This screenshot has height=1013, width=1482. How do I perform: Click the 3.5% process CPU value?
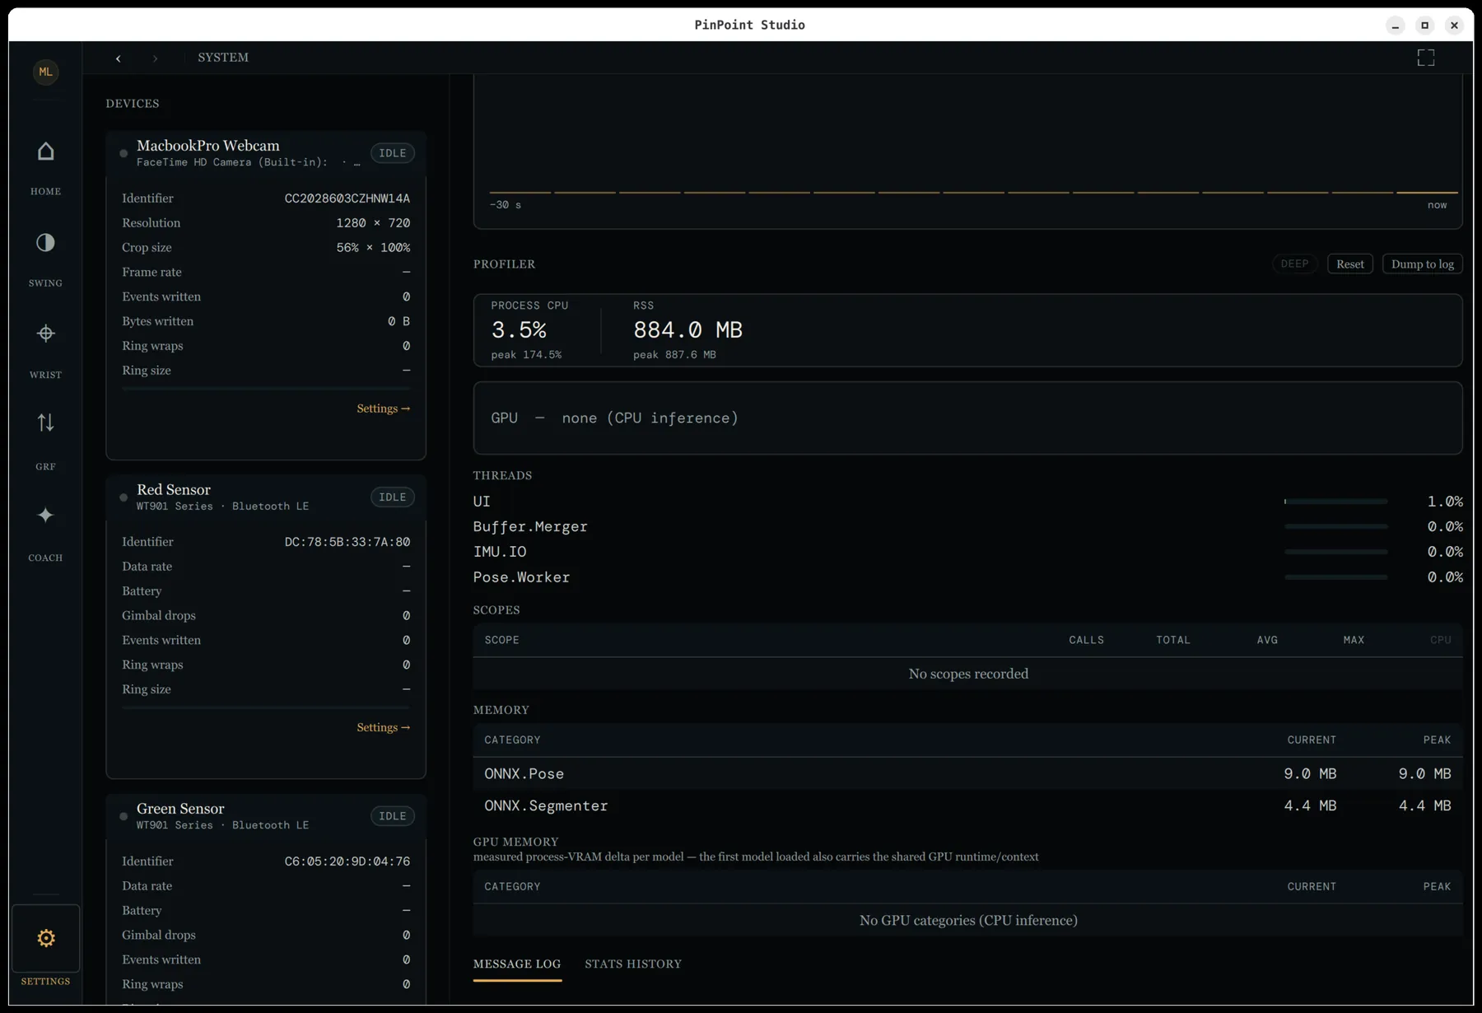click(x=519, y=330)
